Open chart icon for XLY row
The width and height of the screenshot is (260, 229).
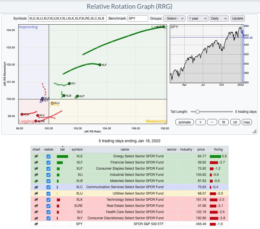[x=36, y=218]
